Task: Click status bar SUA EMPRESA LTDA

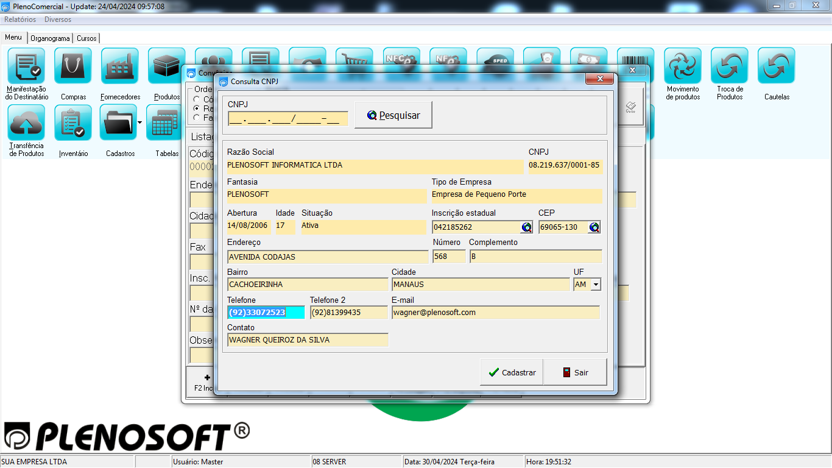Action: coord(67,462)
